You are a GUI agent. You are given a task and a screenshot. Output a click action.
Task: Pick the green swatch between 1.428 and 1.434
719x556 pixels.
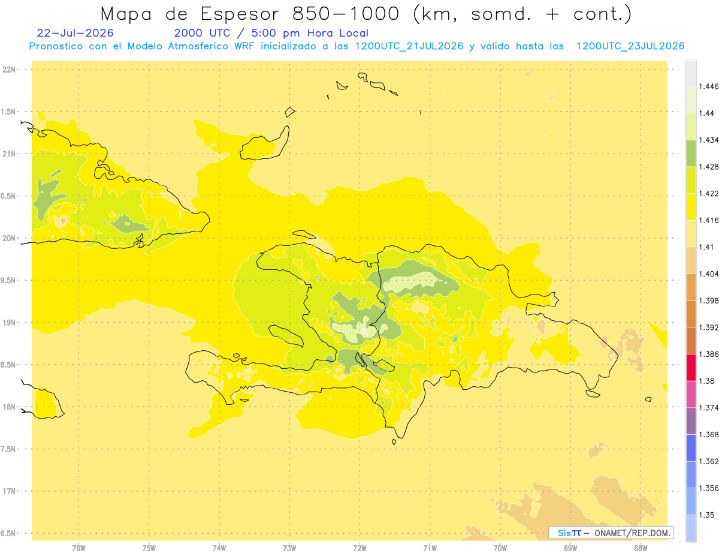[x=691, y=154]
